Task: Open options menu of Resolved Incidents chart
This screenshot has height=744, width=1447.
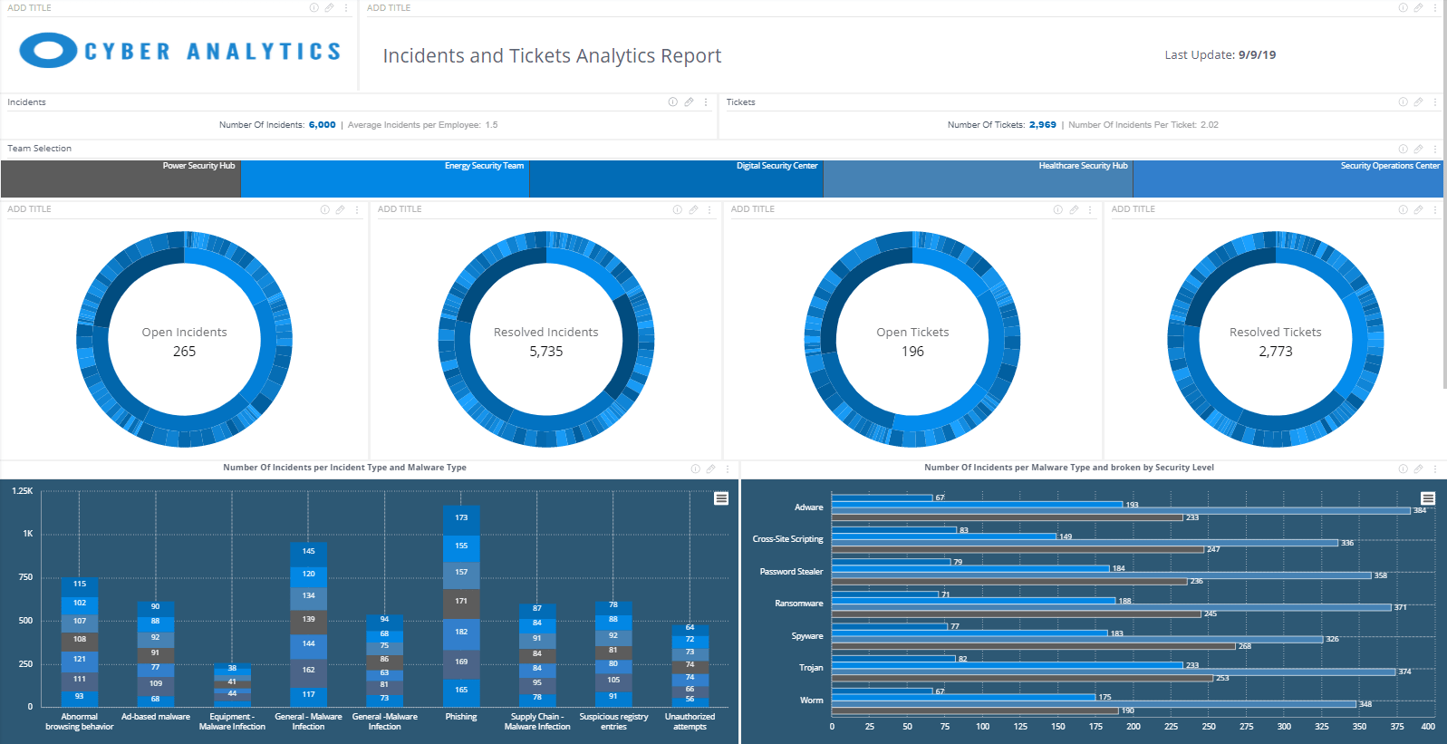Action: coord(709,209)
